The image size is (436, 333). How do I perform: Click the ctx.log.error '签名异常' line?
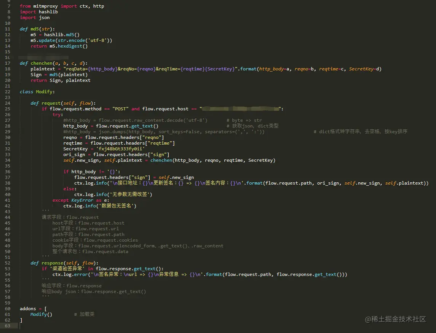[x=200, y=274]
